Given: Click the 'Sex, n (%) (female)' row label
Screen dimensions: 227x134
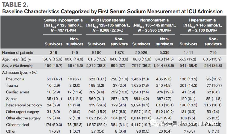Looking at the screenshot, I should pos(17,66).
